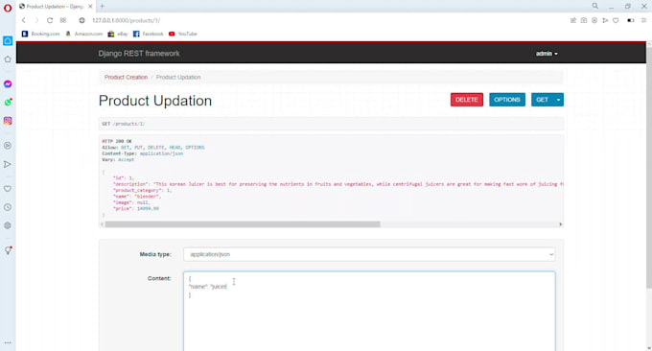The image size is (652, 351).
Task: Click the response horizontal scrollbar thumb
Action: [x=243, y=224]
